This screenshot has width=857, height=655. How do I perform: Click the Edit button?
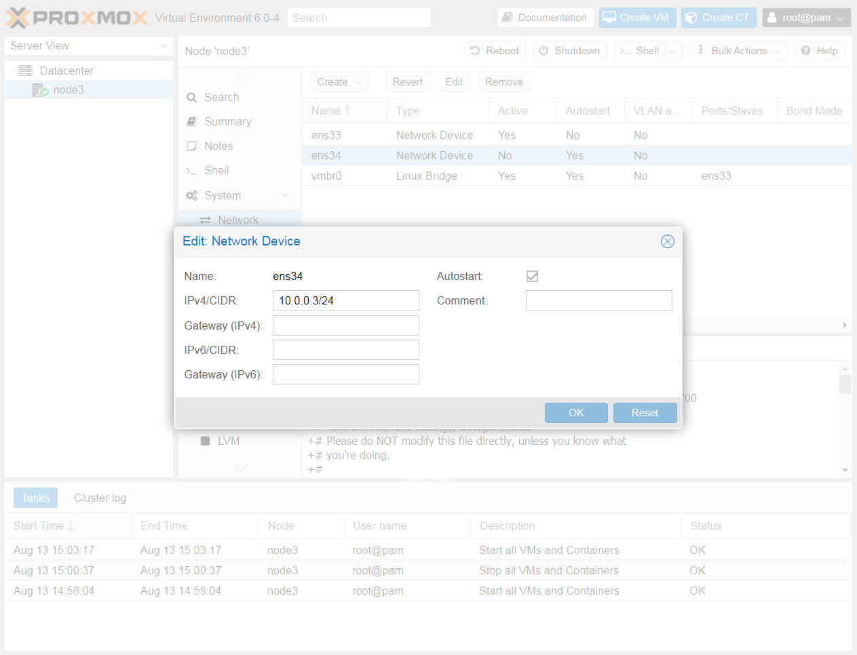pyautogui.click(x=454, y=82)
